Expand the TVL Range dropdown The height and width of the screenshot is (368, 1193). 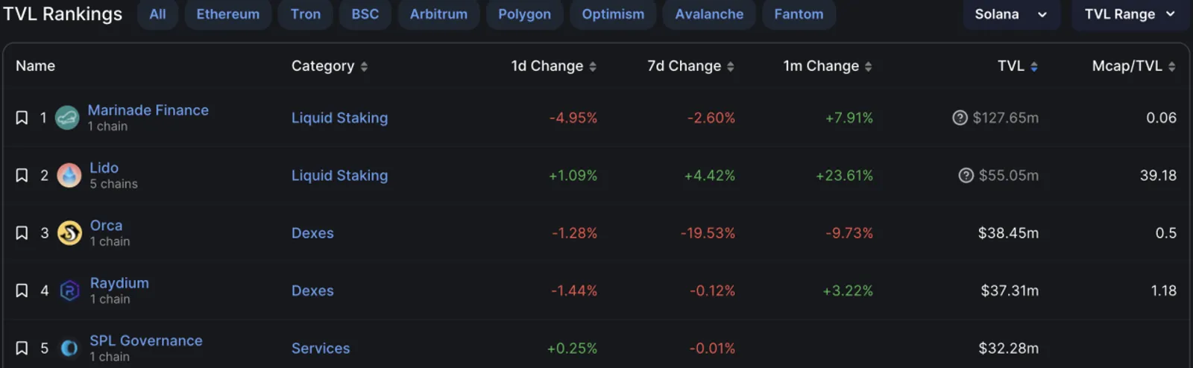[1130, 14]
